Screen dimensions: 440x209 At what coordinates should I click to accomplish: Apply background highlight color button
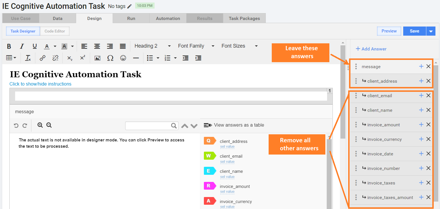point(64,46)
